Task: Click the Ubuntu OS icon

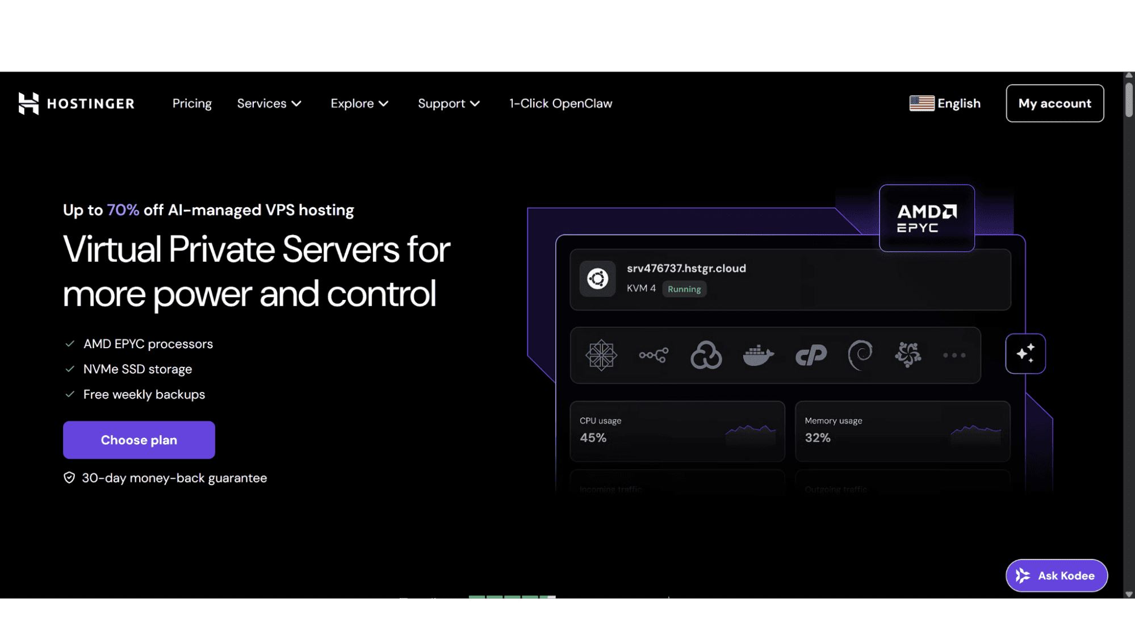Action: coord(597,279)
